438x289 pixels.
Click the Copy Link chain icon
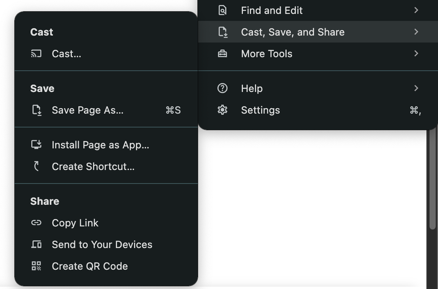click(36, 223)
